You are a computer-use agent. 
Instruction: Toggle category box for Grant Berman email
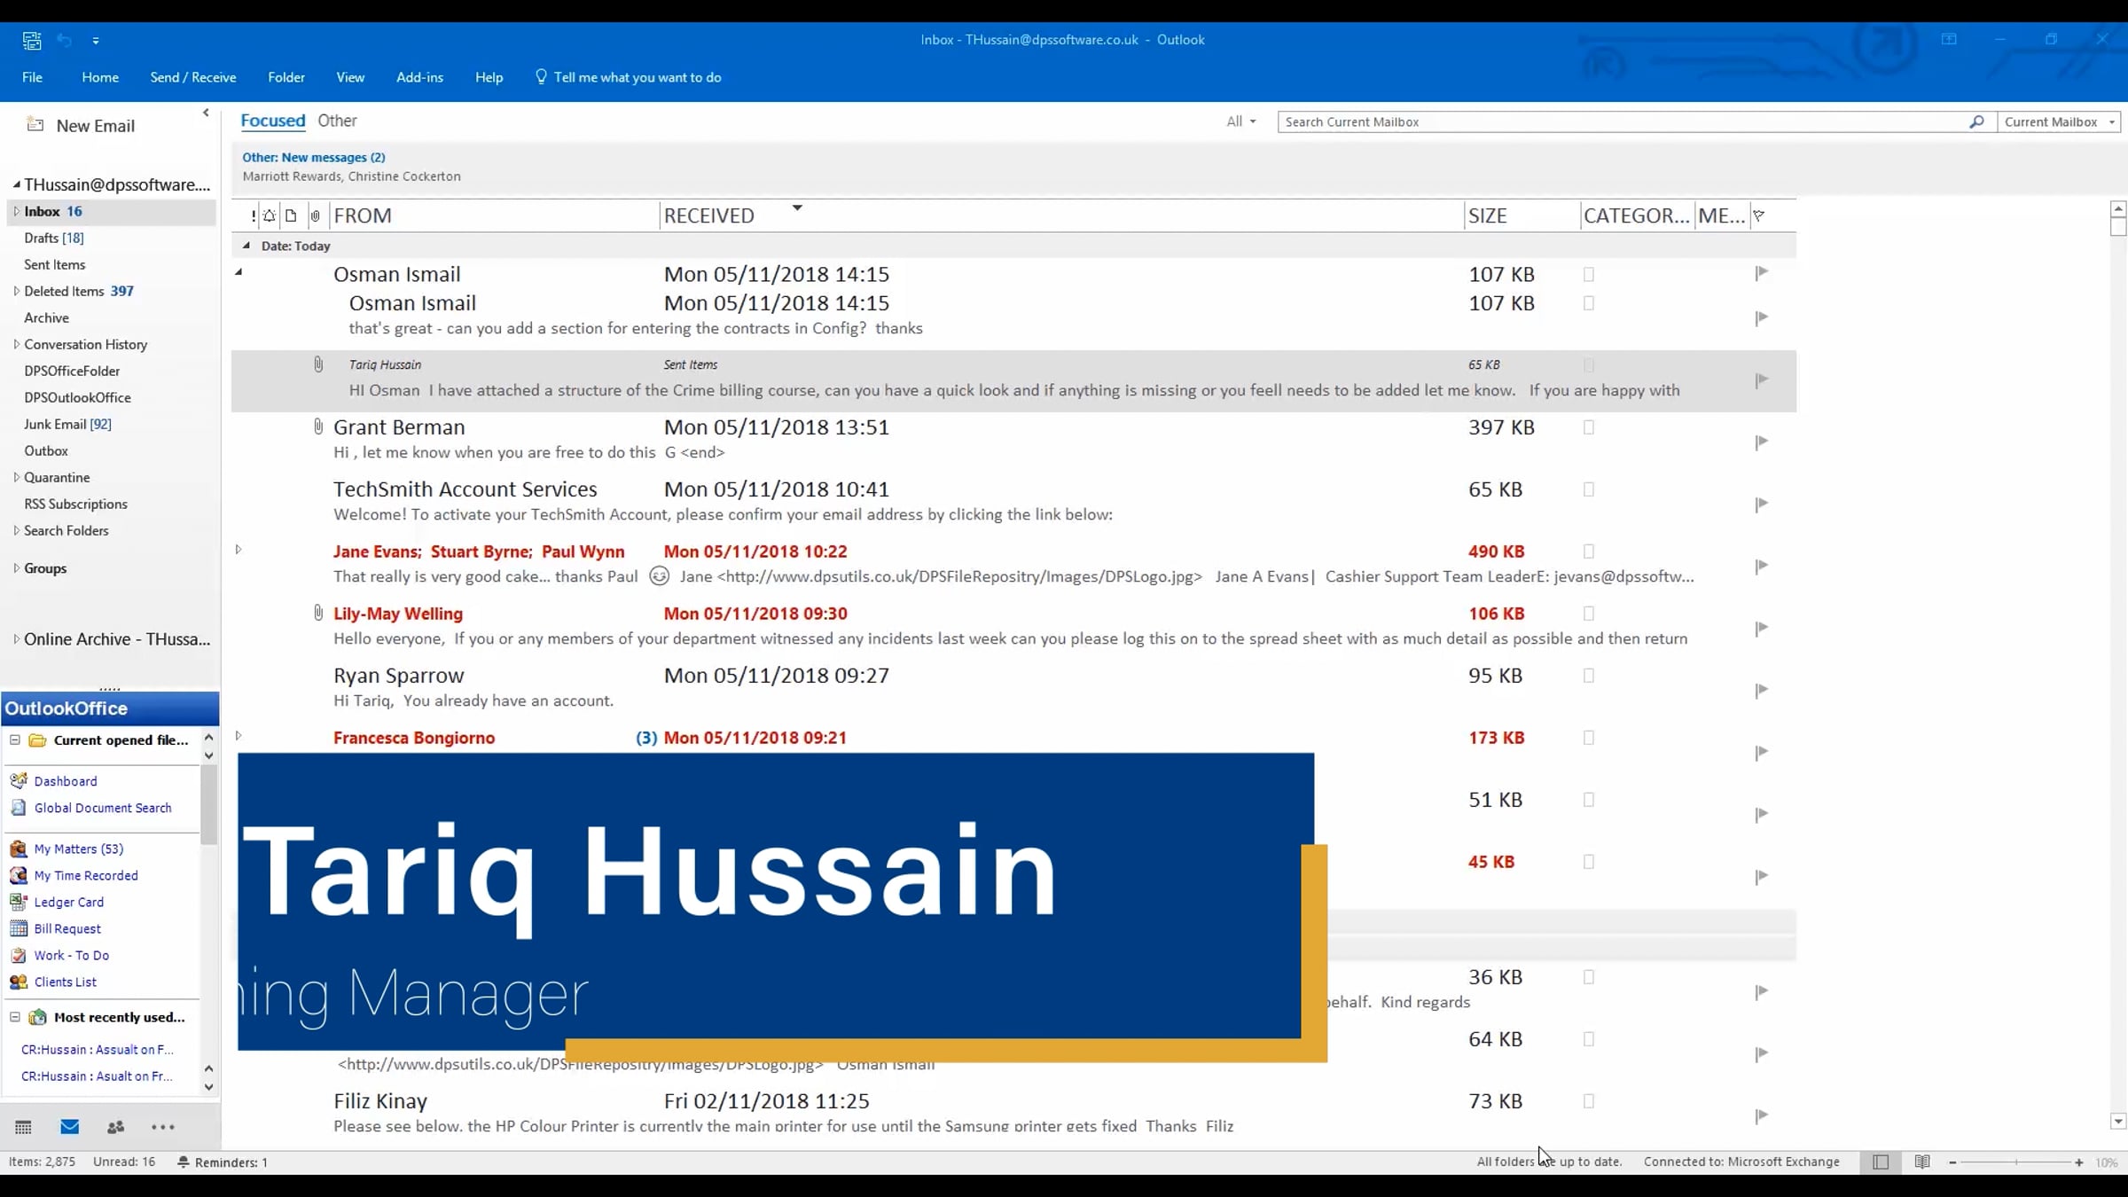tap(1589, 427)
